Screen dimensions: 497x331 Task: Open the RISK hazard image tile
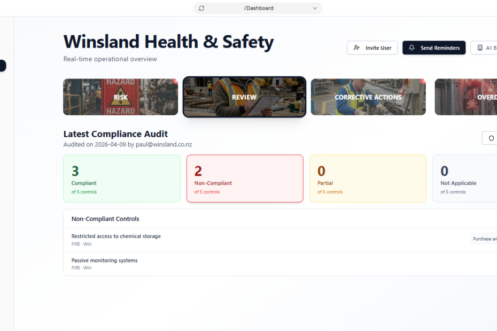120,97
